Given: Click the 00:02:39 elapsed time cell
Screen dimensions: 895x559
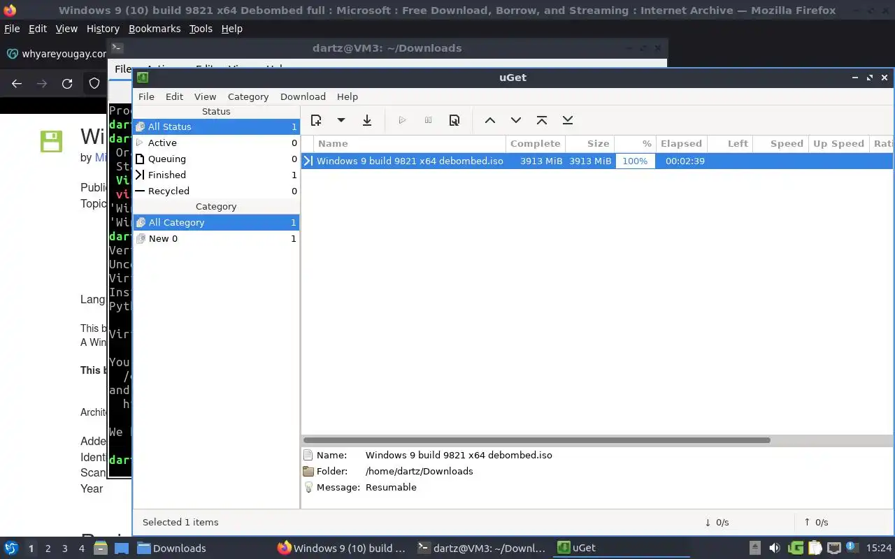Looking at the screenshot, I should tap(685, 161).
